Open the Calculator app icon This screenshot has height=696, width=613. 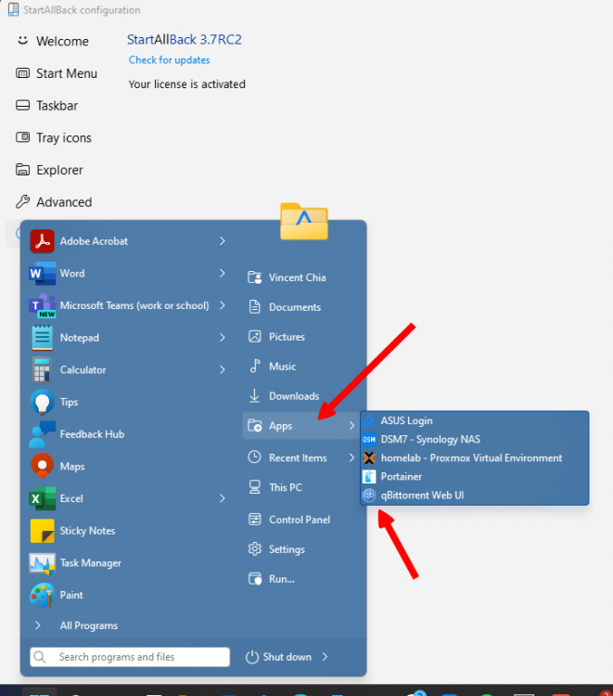click(x=42, y=370)
